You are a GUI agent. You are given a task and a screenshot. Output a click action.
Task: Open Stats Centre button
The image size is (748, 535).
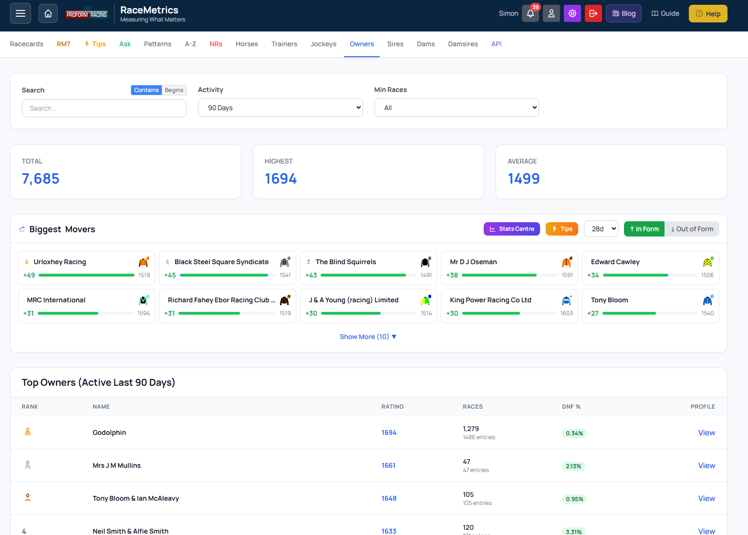[x=512, y=229]
